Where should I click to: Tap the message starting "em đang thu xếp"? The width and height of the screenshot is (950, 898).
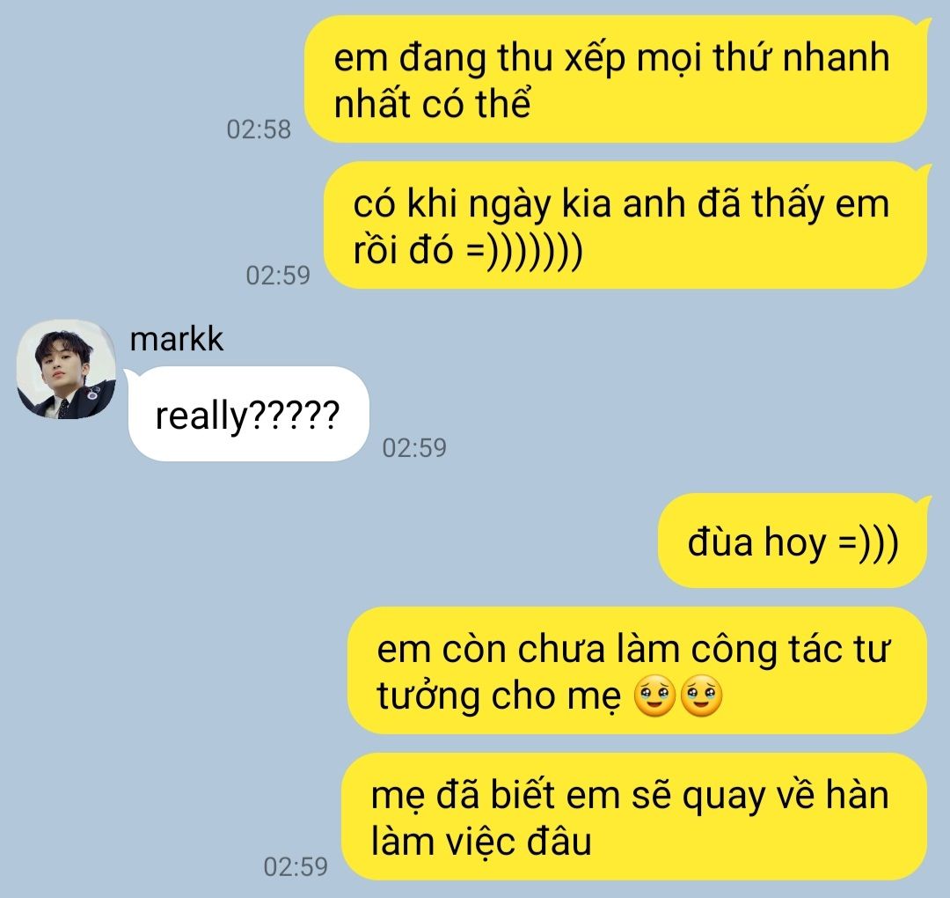[x=616, y=79]
